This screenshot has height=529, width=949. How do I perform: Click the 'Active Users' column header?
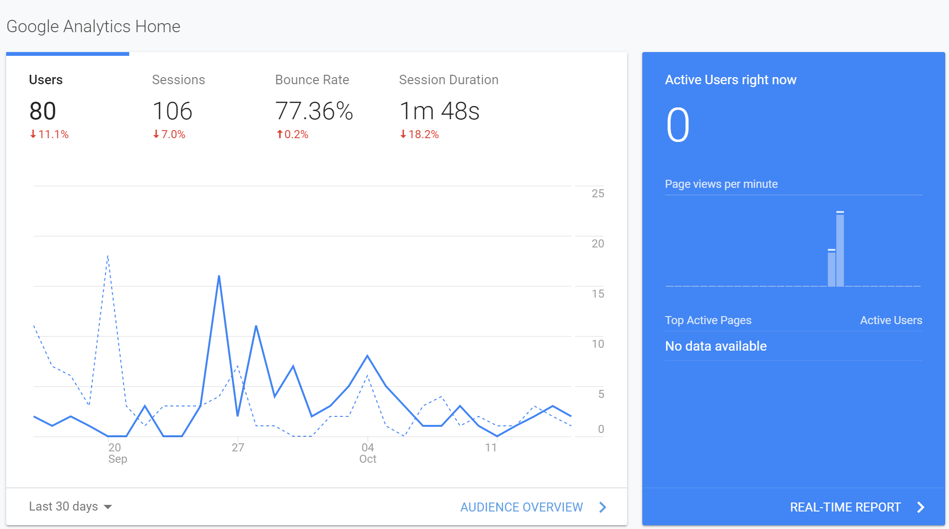click(891, 320)
